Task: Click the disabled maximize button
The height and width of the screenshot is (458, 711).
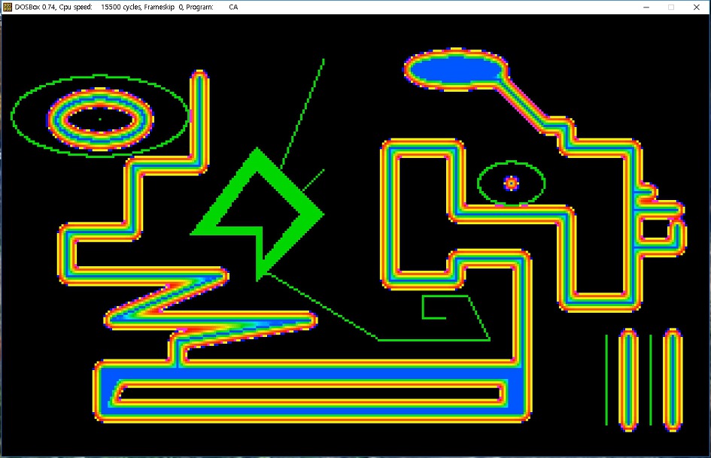Action: [671, 8]
